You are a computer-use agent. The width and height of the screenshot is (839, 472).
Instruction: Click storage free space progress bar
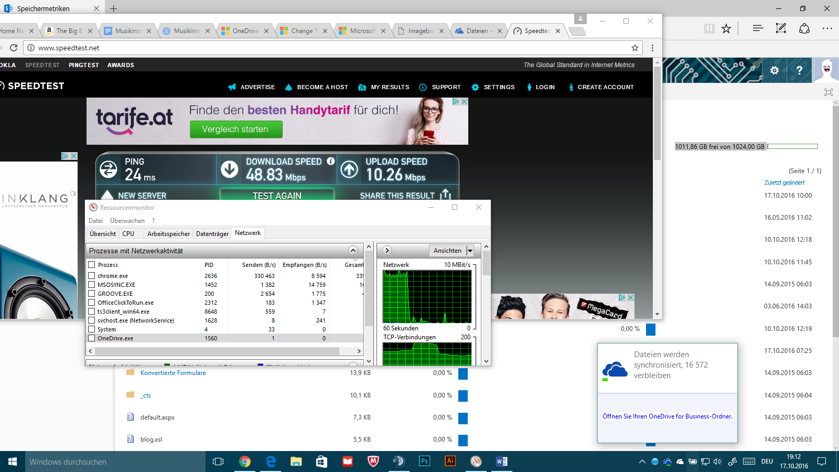793,146
